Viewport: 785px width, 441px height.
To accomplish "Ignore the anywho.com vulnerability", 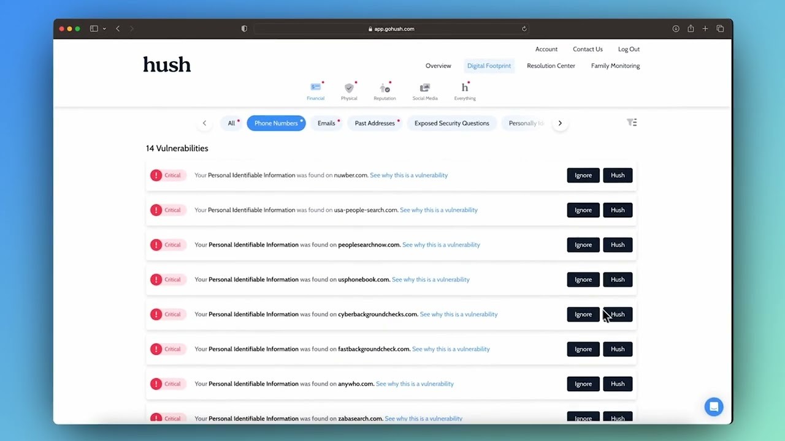I will coord(583,384).
